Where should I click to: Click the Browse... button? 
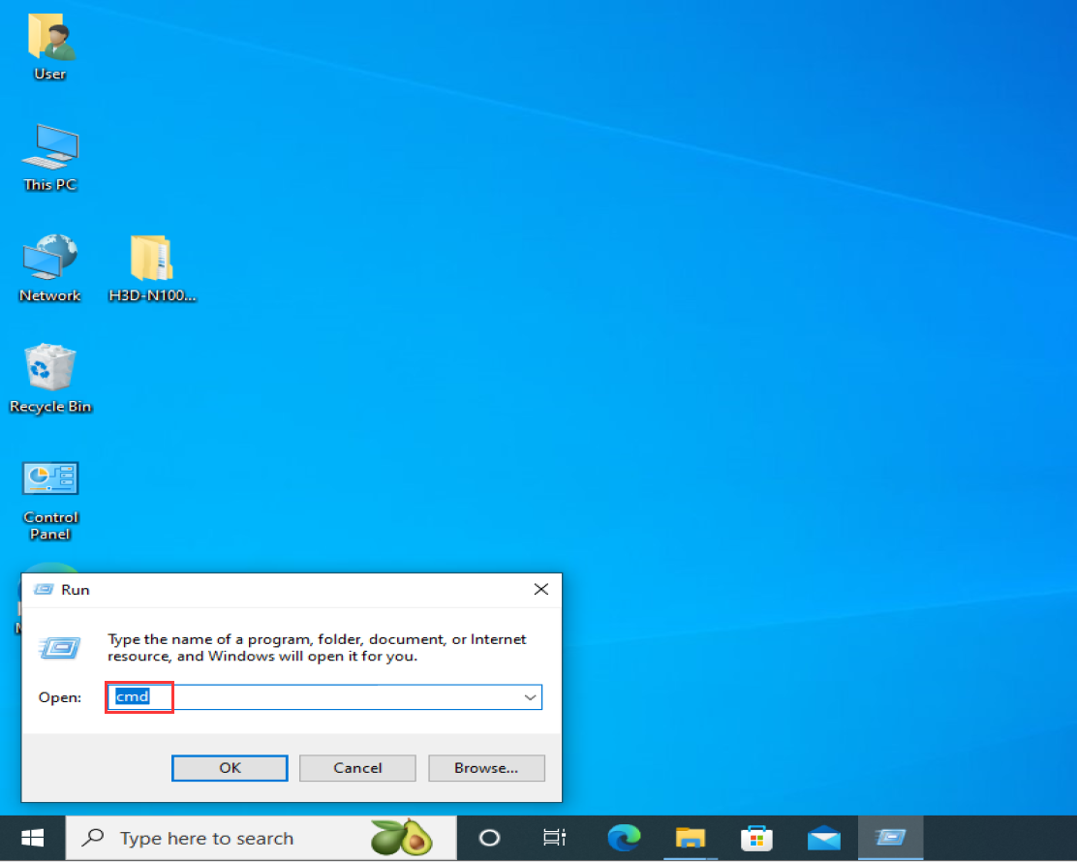486,768
